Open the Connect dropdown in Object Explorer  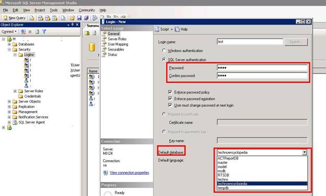coord(9,31)
